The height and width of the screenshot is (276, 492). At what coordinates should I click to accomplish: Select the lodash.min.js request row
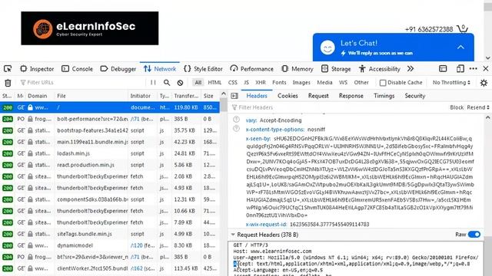(110, 153)
